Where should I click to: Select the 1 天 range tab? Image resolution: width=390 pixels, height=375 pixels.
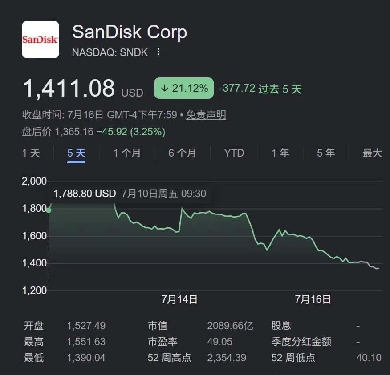pyautogui.click(x=31, y=153)
